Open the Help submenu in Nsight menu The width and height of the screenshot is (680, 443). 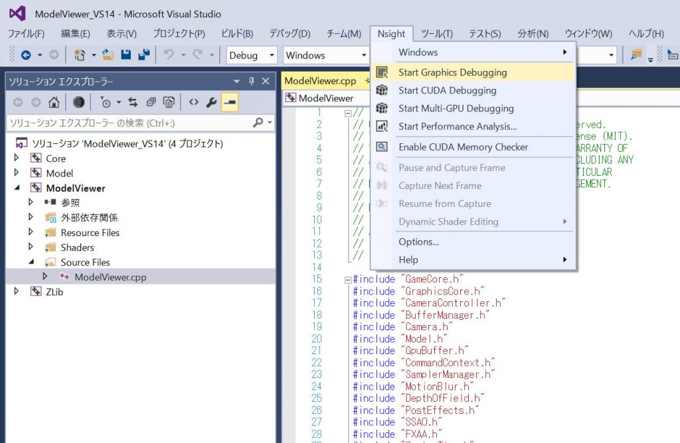[473, 260]
